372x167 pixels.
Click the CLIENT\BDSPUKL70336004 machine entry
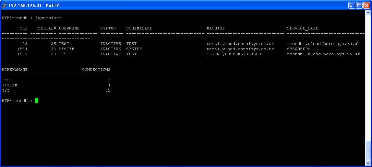click(235, 54)
